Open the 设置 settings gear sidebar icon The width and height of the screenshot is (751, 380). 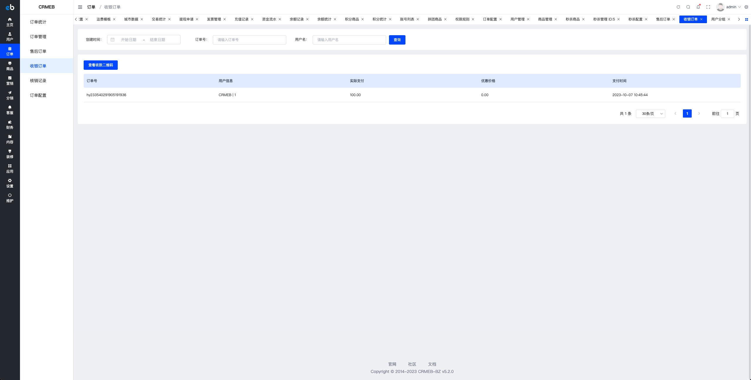click(10, 183)
